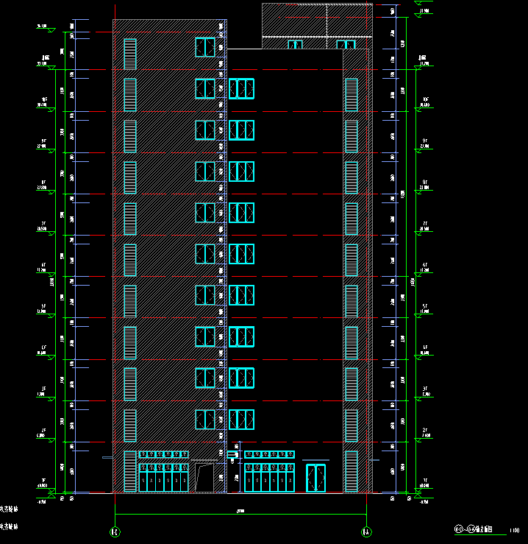528x544 pixels.
Task: Select the left small window on rooftop penthouse
Action: [295, 45]
